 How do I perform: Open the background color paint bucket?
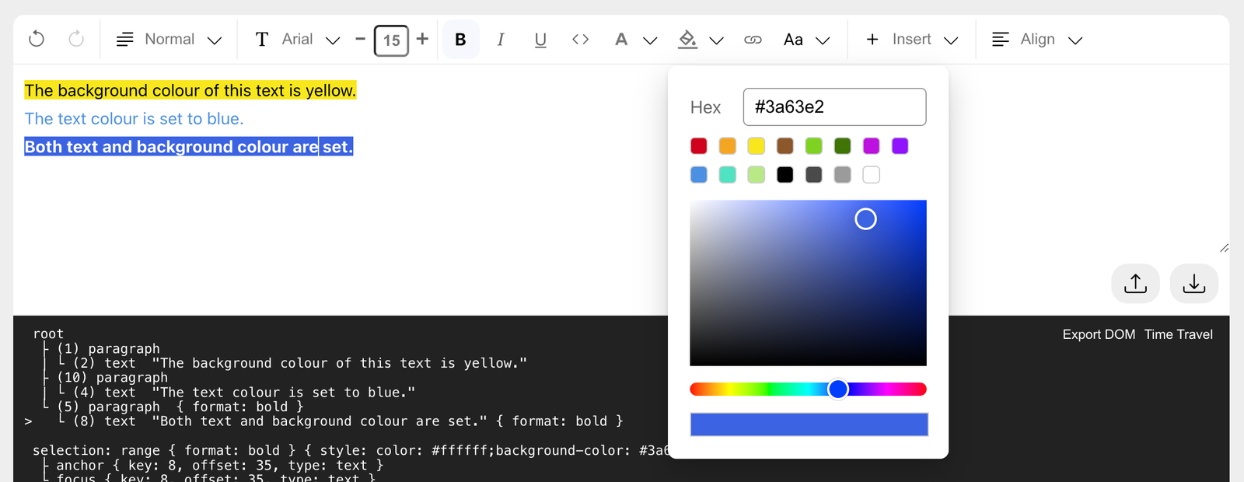(x=701, y=40)
